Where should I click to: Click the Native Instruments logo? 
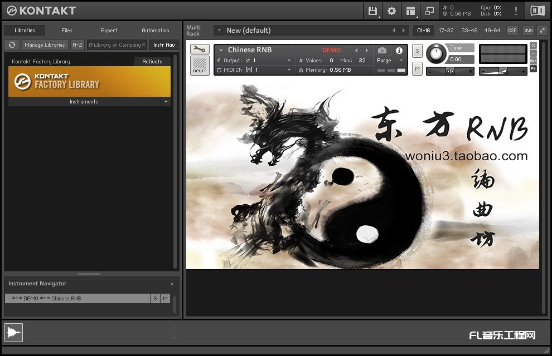[537, 10]
